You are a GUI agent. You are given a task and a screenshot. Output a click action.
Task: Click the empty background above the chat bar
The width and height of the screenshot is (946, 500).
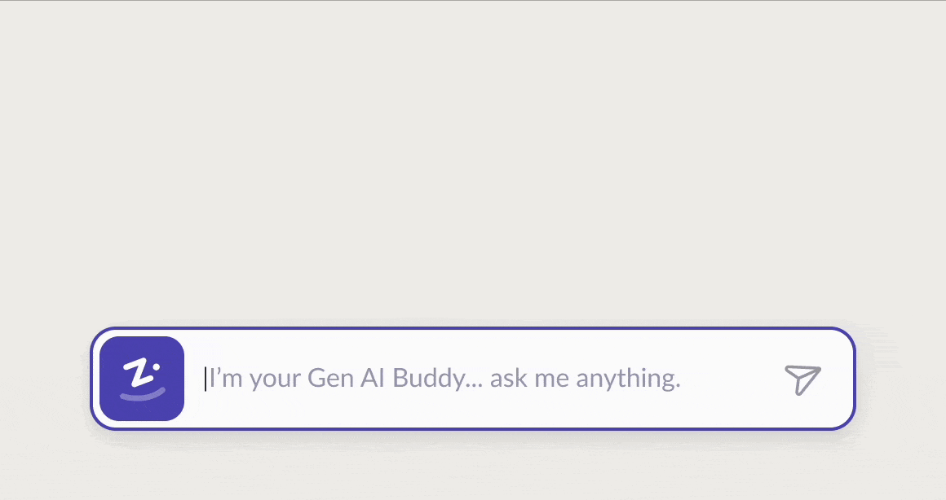click(473, 163)
